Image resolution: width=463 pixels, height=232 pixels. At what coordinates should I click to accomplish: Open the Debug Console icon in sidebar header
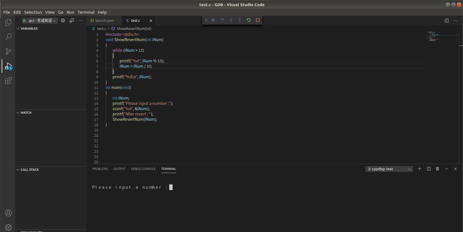pos(72,20)
